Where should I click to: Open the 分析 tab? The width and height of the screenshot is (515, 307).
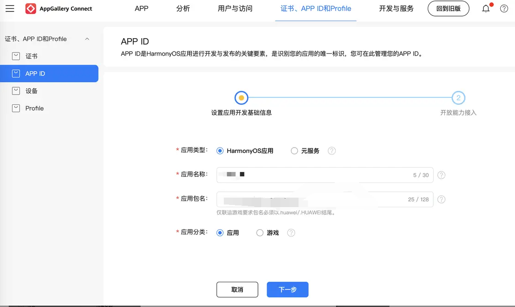coord(183,9)
